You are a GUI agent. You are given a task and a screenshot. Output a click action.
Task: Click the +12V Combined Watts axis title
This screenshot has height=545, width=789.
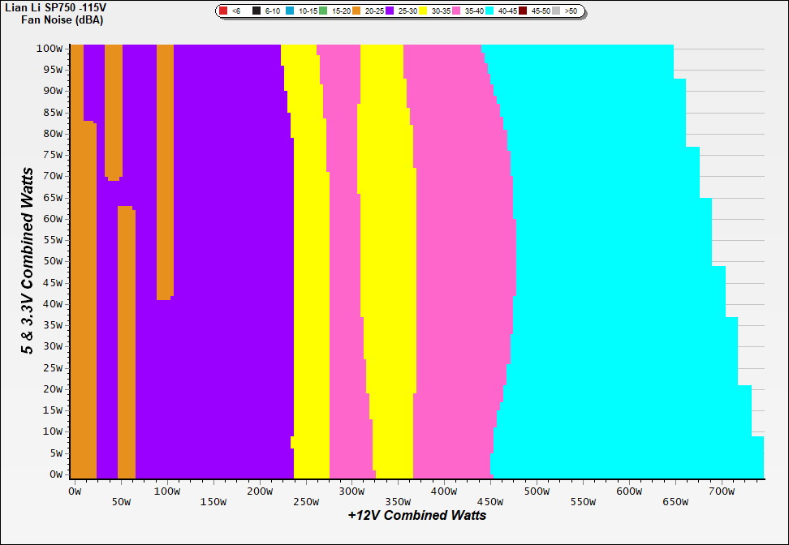[x=417, y=515]
